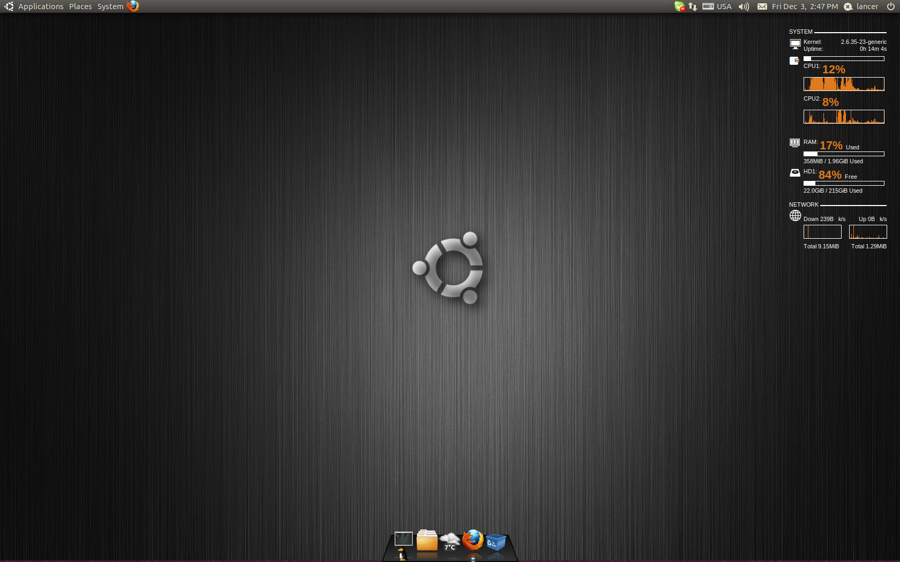
Task: Click the hard drive HD1 icon
Action: point(795,172)
